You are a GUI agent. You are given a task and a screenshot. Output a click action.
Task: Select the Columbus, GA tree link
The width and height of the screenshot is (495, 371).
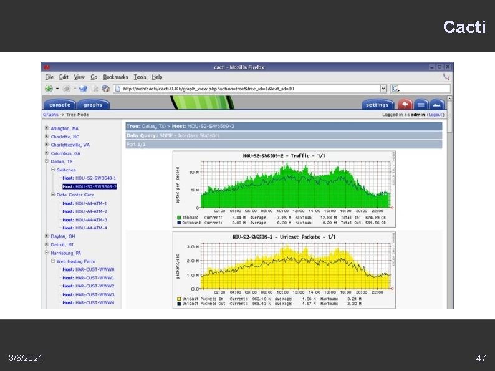coord(65,153)
